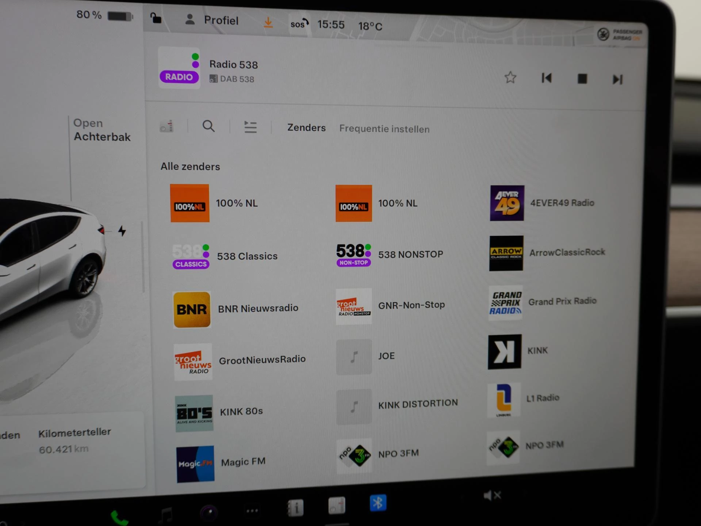The image size is (701, 526).
Task: Open more apps three-dots icon
Action: pyautogui.click(x=252, y=511)
